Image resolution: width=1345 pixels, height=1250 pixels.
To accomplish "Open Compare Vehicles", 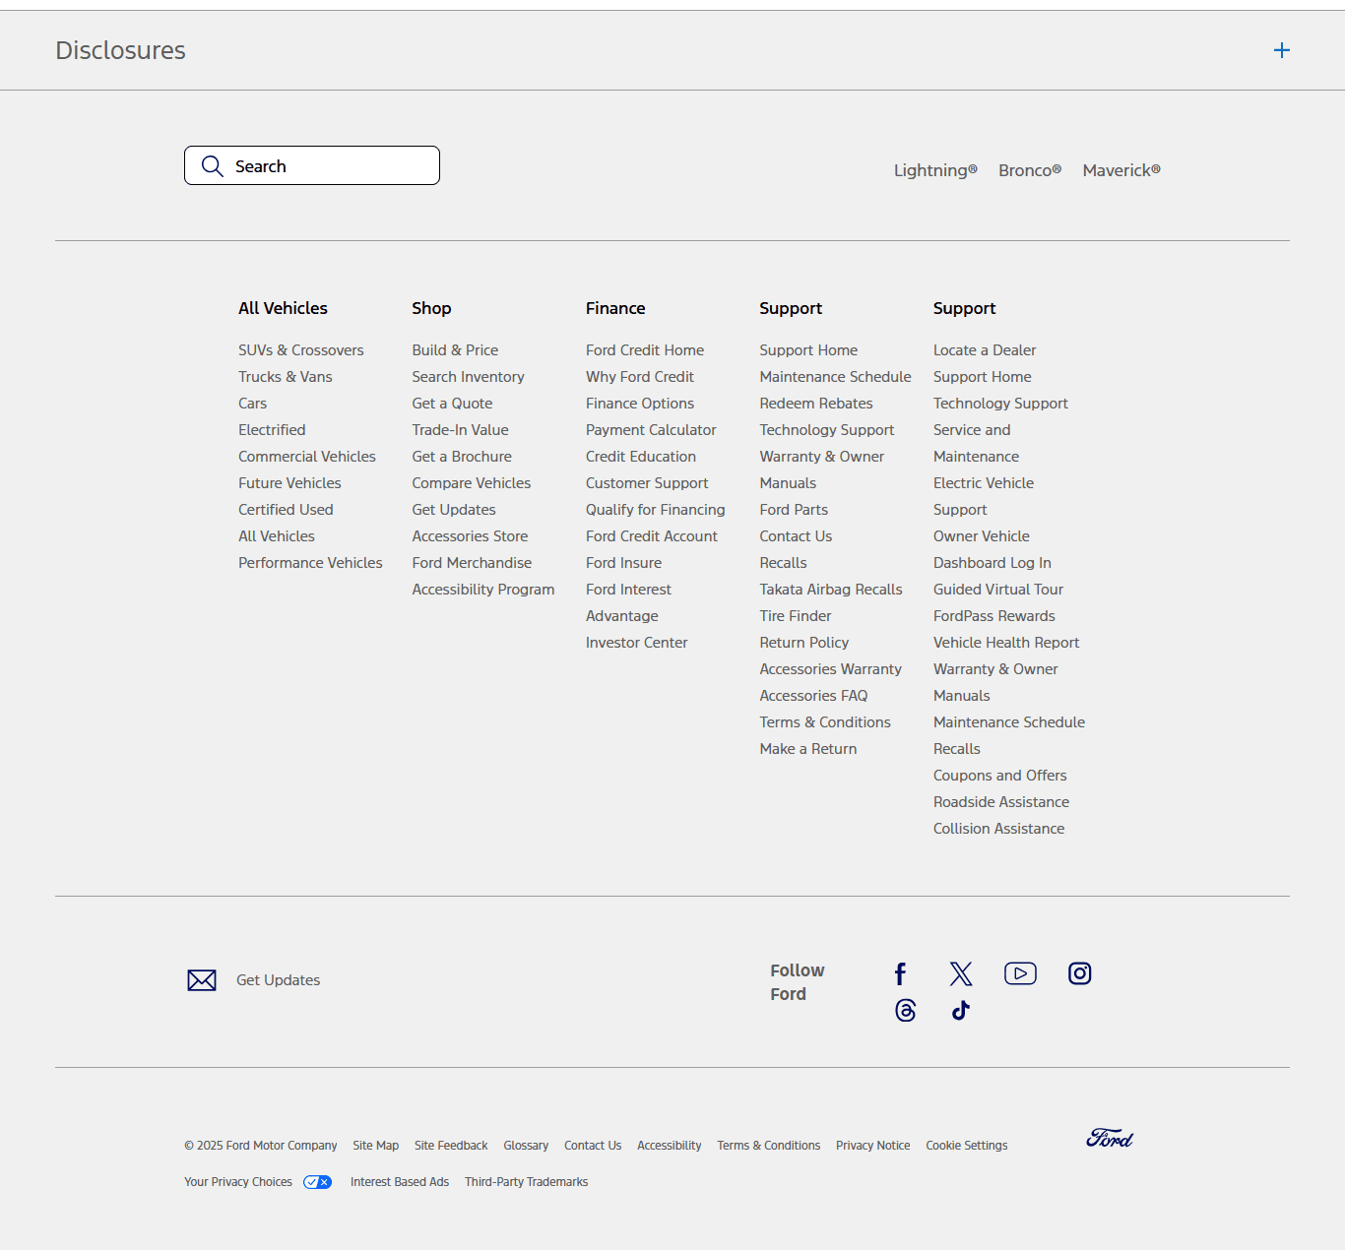I will click(x=472, y=483).
